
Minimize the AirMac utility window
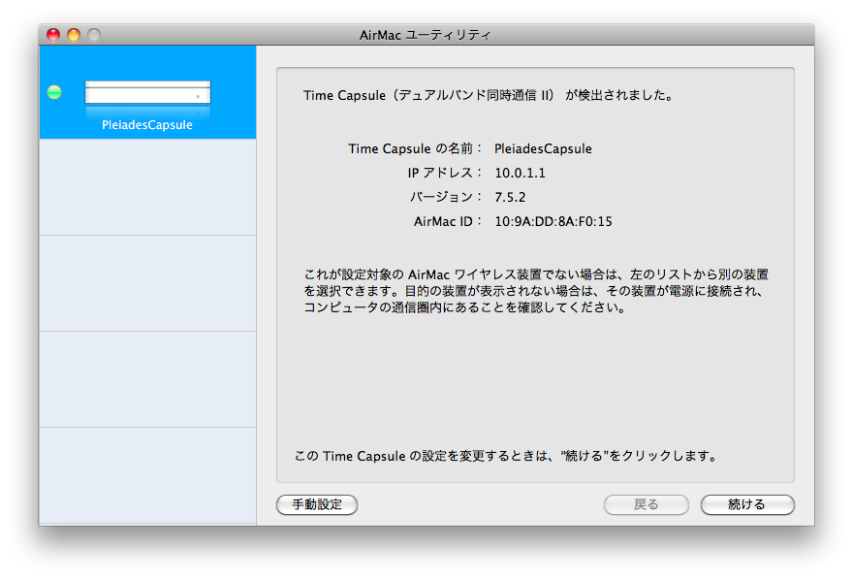74,35
